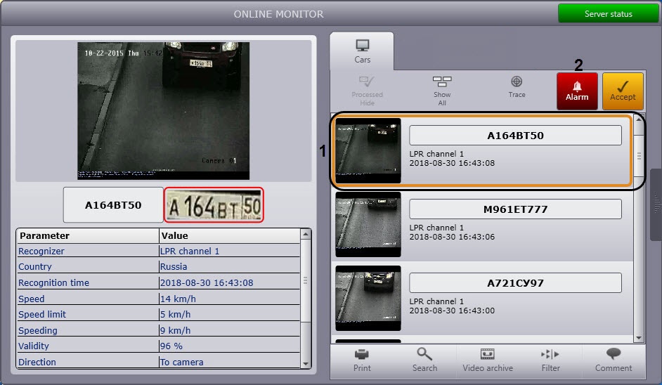Select the Recognition time parameter row
The image size is (662, 385).
tap(158, 283)
